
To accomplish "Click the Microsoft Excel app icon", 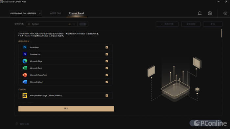I will 25,68.
